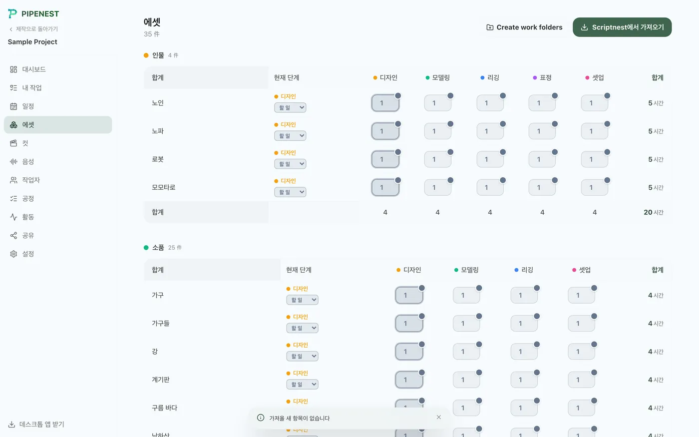Go to 내 작업 in sidebar
The width and height of the screenshot is (699, 437).
[58, 88]
